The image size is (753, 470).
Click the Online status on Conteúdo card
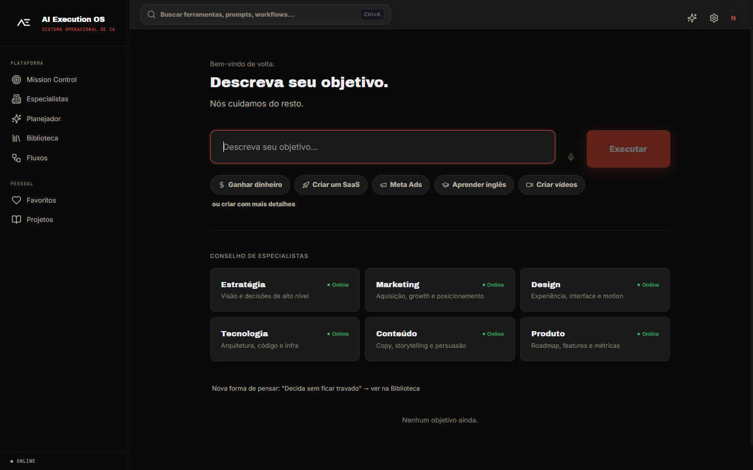[493, 334]
